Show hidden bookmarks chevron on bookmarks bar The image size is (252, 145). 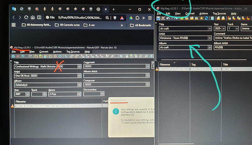[x=122, y=25]
